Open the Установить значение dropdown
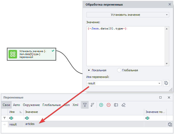Viewport: 174px width, 134px height. pos(128,15)
